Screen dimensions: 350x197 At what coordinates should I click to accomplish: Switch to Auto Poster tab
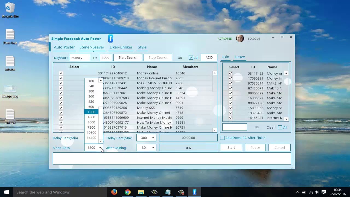[x=64, y=47]
